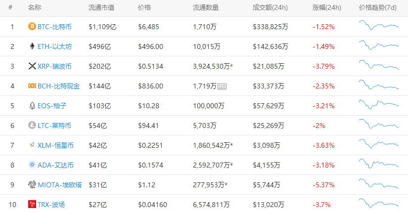Click TRX price $0.04160
The width and height of the screenshot is (408, 213).
153,205
